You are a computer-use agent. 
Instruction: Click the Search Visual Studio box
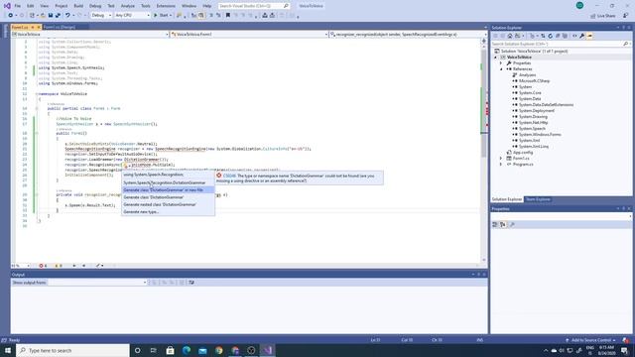pyautogui.click(x=254, y=6)
